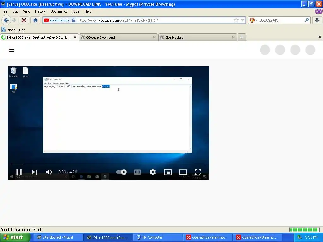Bookmark this page with the star
This screenshot has height=242, width=323.
(x=236, y=20)
